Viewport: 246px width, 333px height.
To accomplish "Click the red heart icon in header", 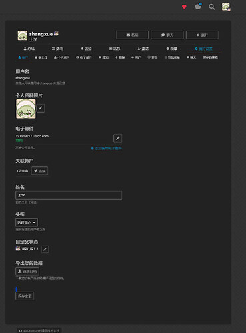I will [x=184, y=7].
